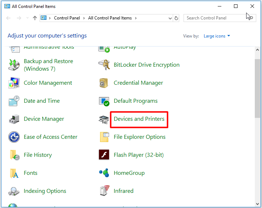Click the Administrative Tools icon

pos(14,49)
